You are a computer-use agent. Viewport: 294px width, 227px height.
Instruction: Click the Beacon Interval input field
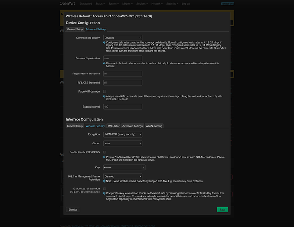click(x=123, y=107)
